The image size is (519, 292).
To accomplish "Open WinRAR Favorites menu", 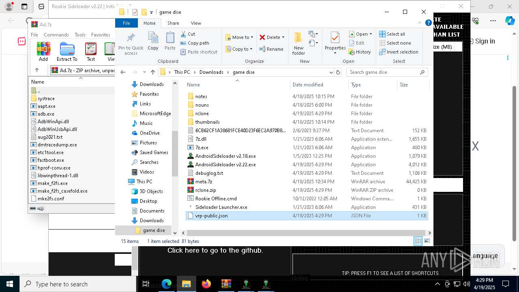I will point(101,35).
